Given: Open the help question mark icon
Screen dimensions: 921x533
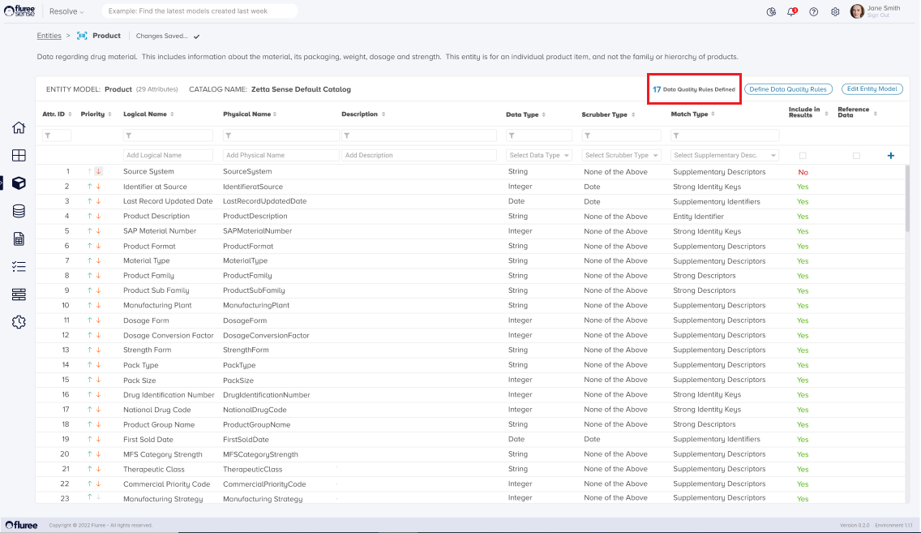Looking at the screenshot, I should pos(813,12).
